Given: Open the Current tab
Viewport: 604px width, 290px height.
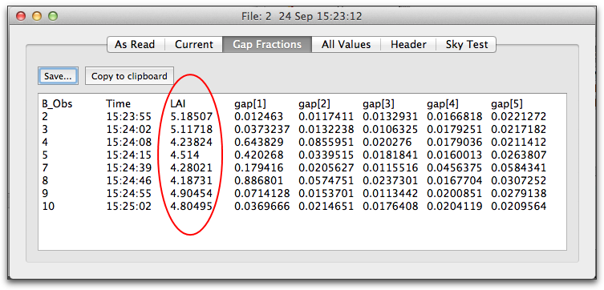Looking at the screenshot, I should [x=194, y=45].
